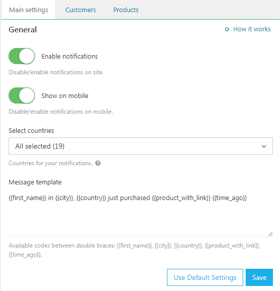Switch to the Customers tab
This screenshot has height=291, width=280.
point(80,10)
